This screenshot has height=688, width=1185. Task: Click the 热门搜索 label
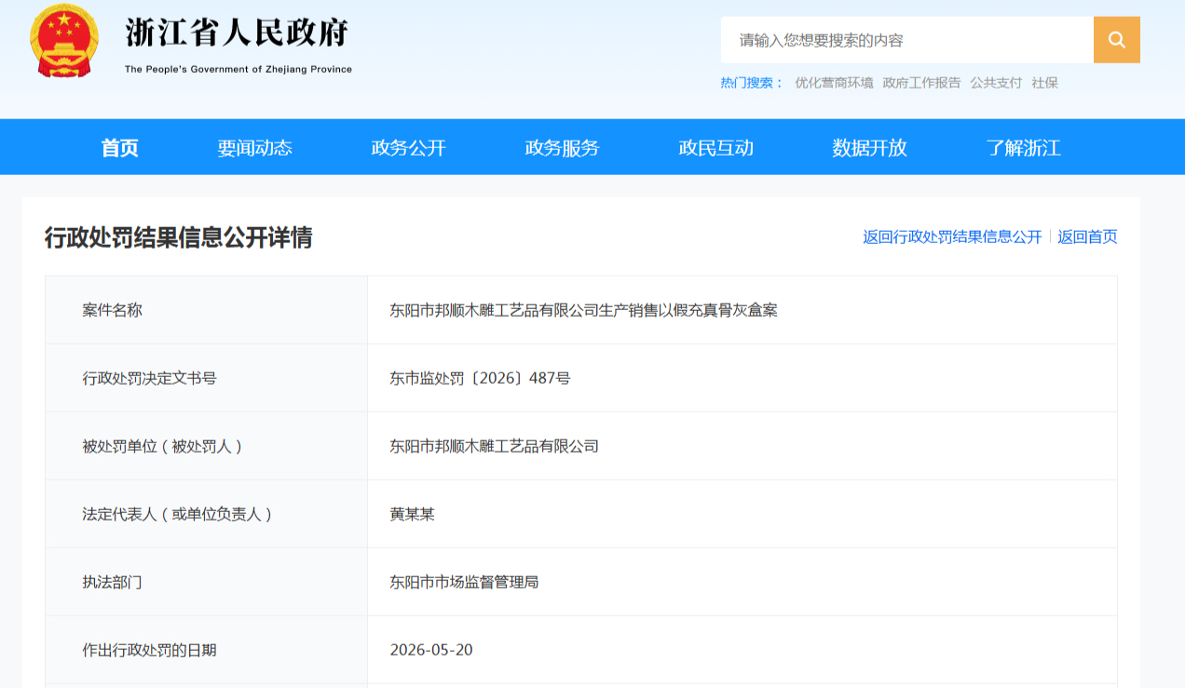pos(752,83)
